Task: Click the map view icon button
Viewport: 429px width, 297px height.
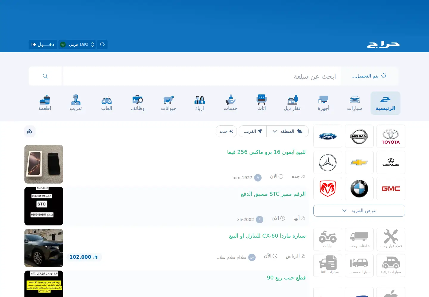Action: [29, 131]
